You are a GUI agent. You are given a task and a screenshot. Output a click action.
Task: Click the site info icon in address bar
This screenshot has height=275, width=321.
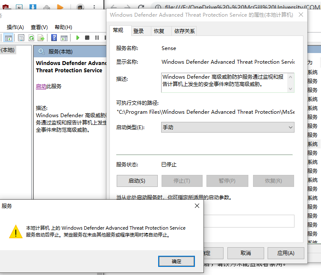158,7
